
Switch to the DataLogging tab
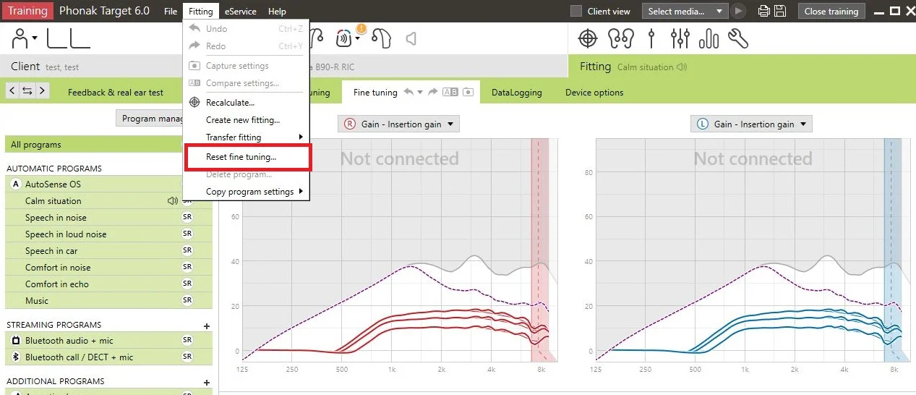[516, 92]
